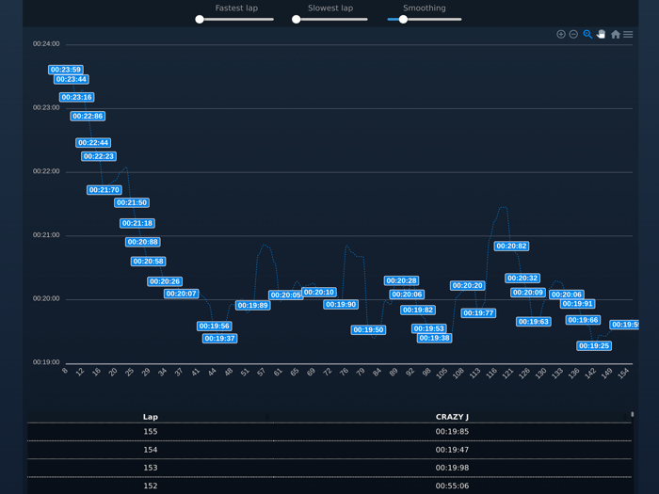Click the 00:24:00 y-axis label

point(46,43)
